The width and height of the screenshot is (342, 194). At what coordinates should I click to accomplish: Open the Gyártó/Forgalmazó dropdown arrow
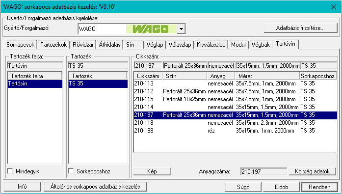(x=181, y=29)
